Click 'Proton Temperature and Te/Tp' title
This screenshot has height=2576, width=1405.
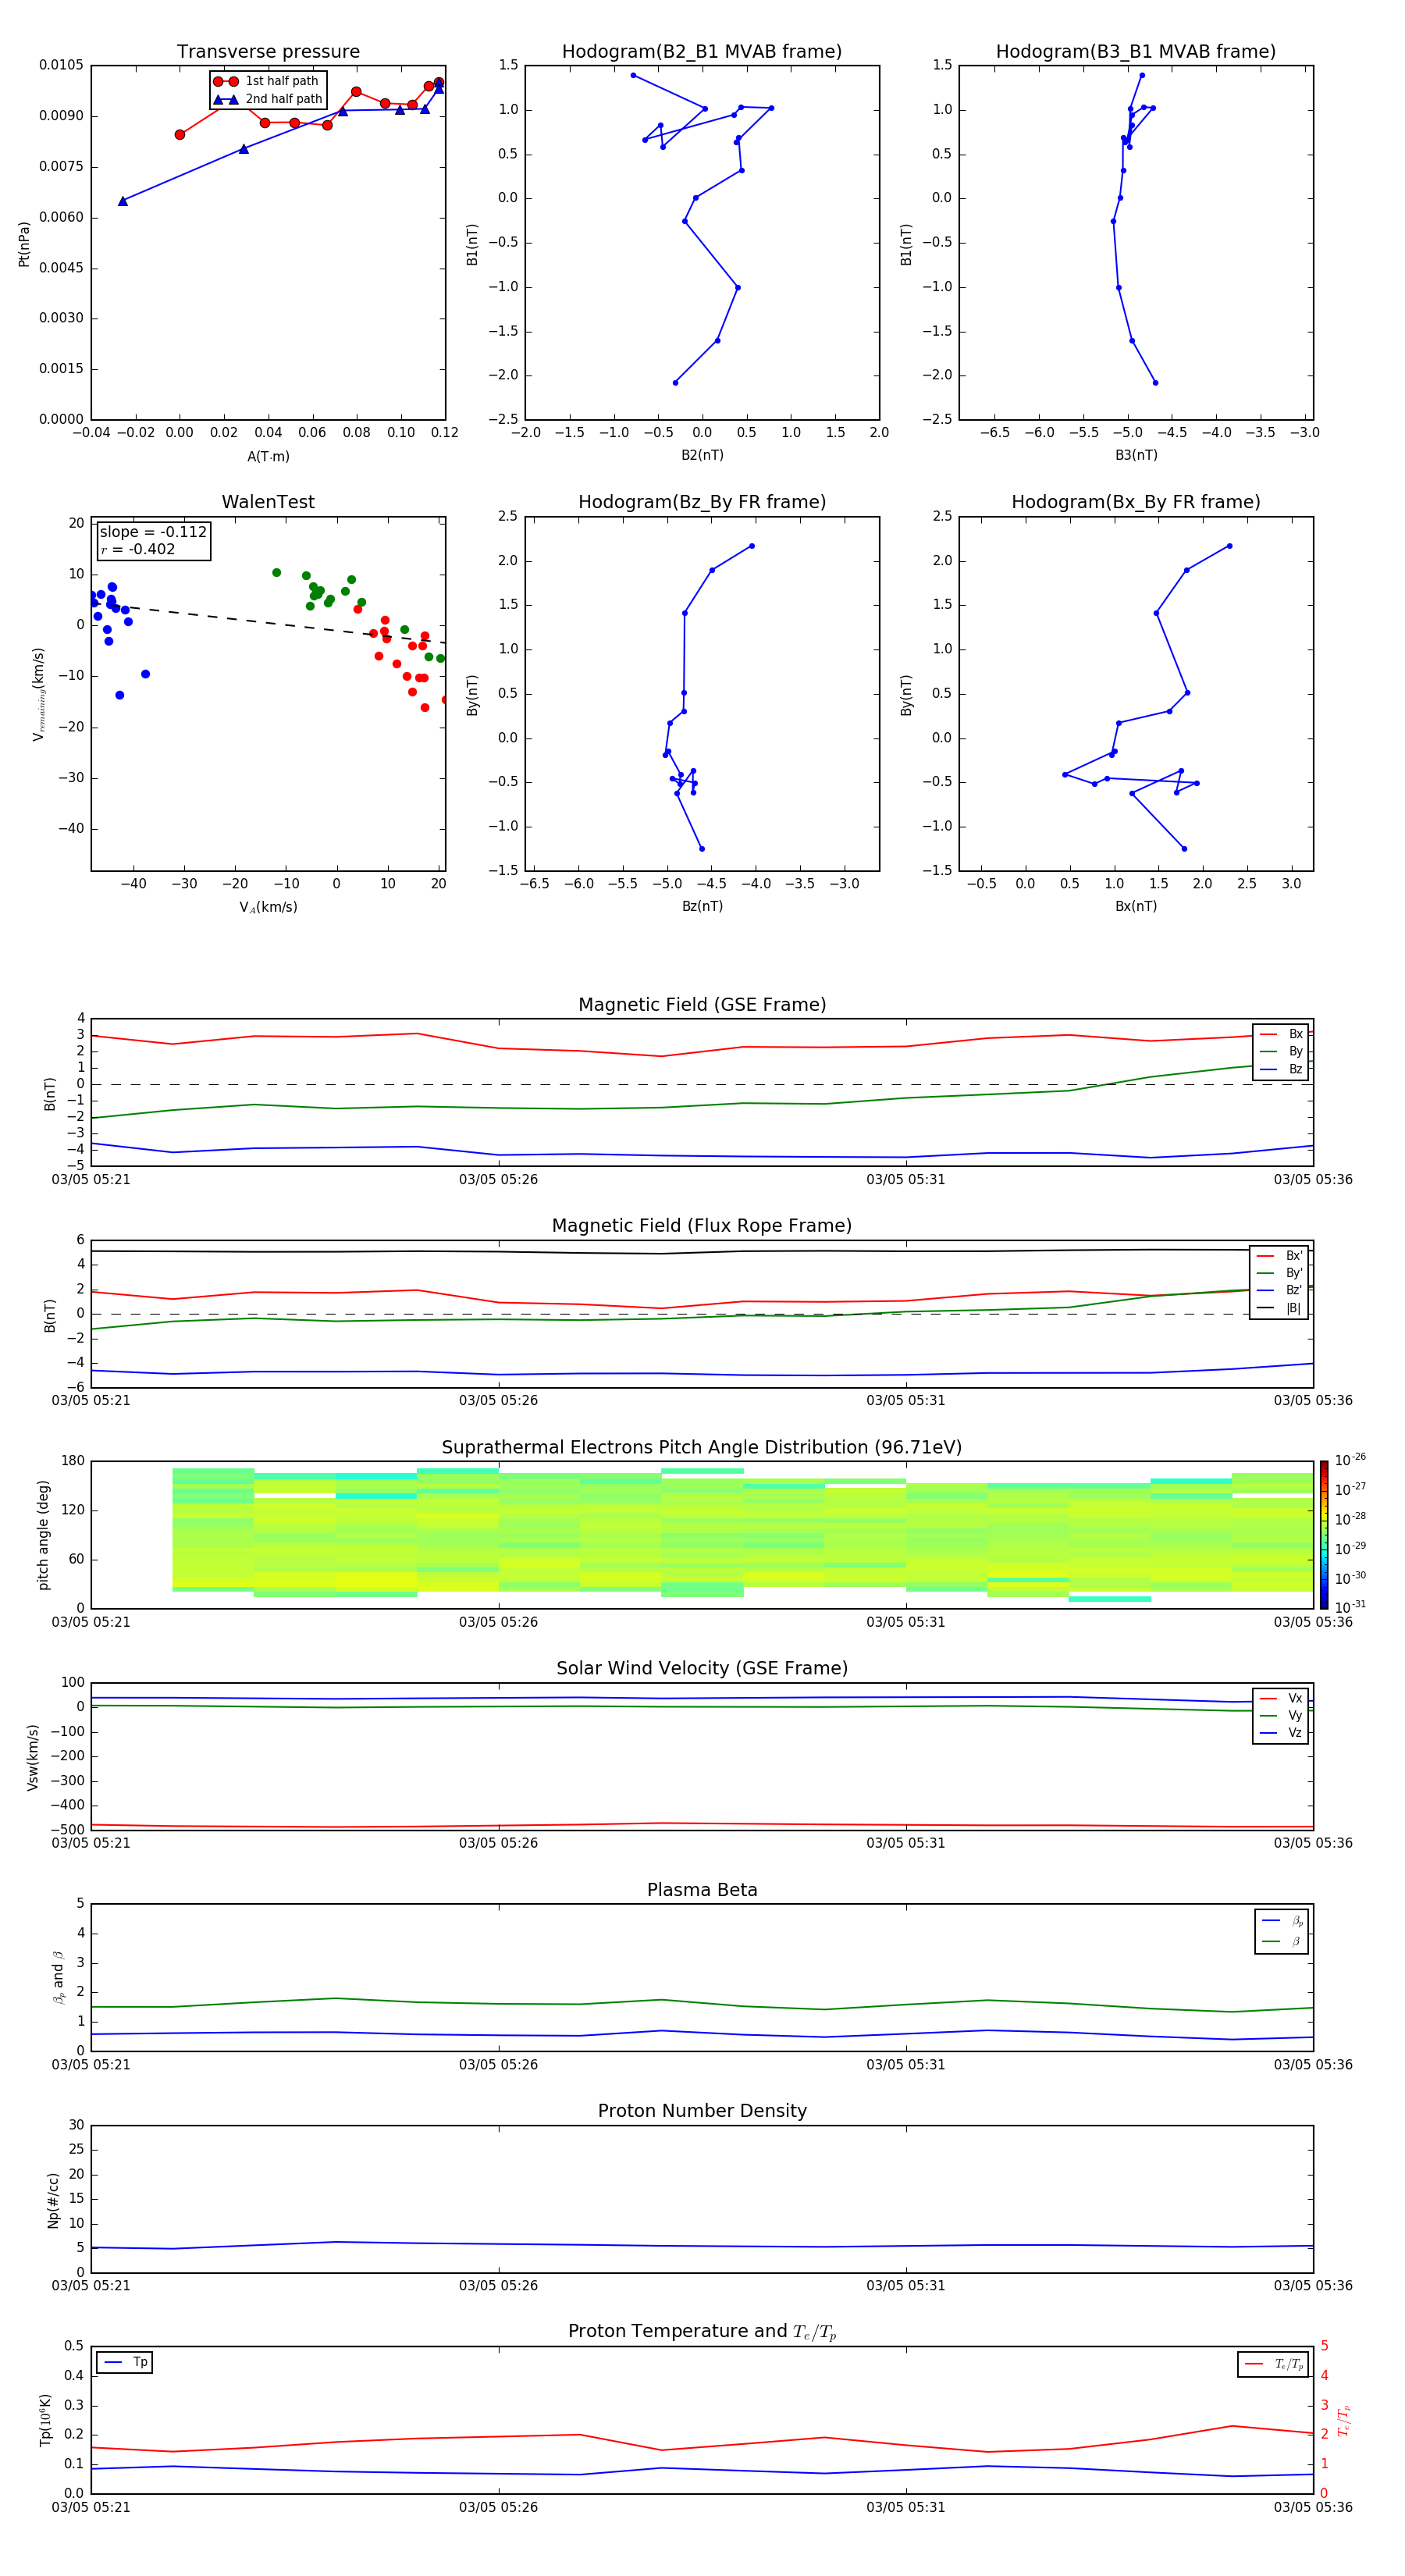[x=702, y=2331]
